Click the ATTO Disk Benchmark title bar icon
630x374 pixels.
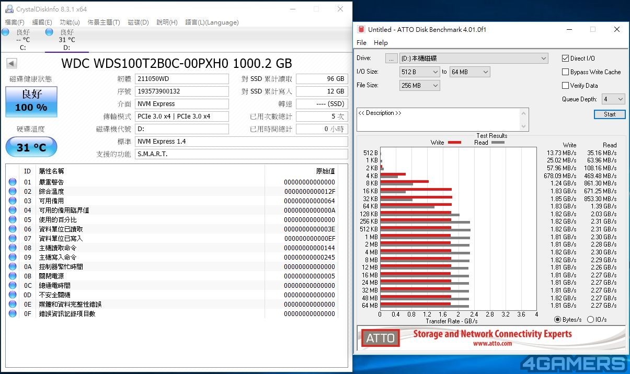click(361, 29)
